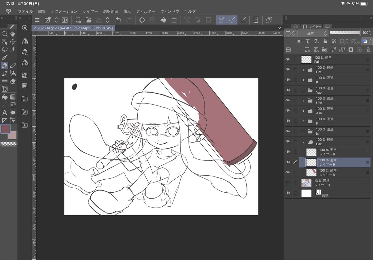
Task: Select the レイヤー 8 thumbnail
Action: click(311, 173)
